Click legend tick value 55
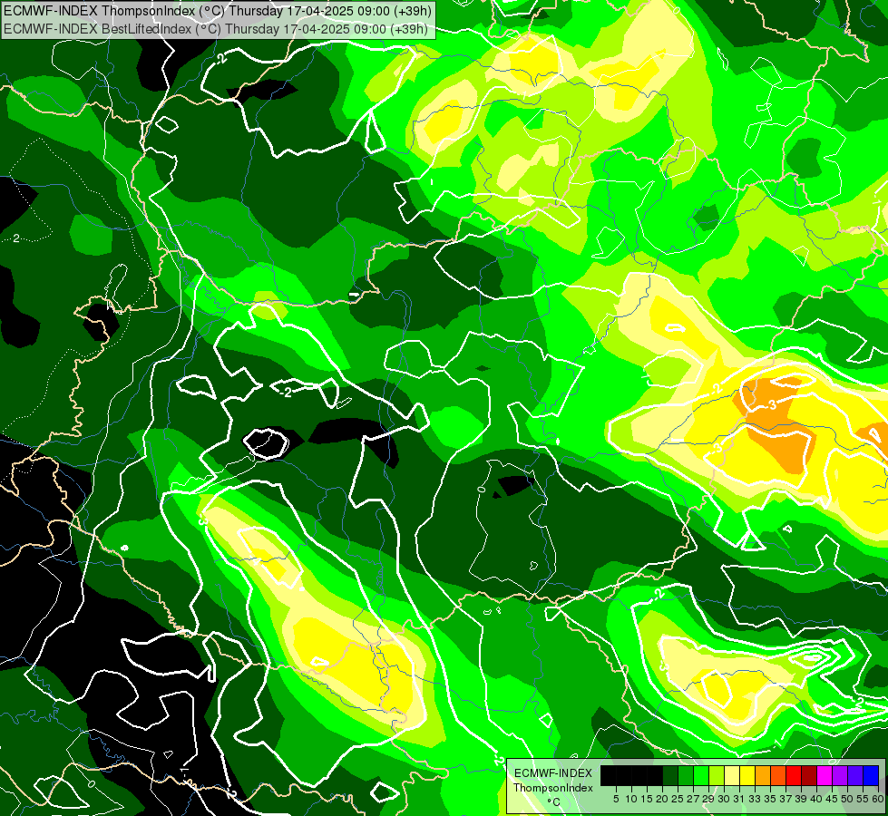The height and width of the screenshot is (816, 888). coord(864,799)
